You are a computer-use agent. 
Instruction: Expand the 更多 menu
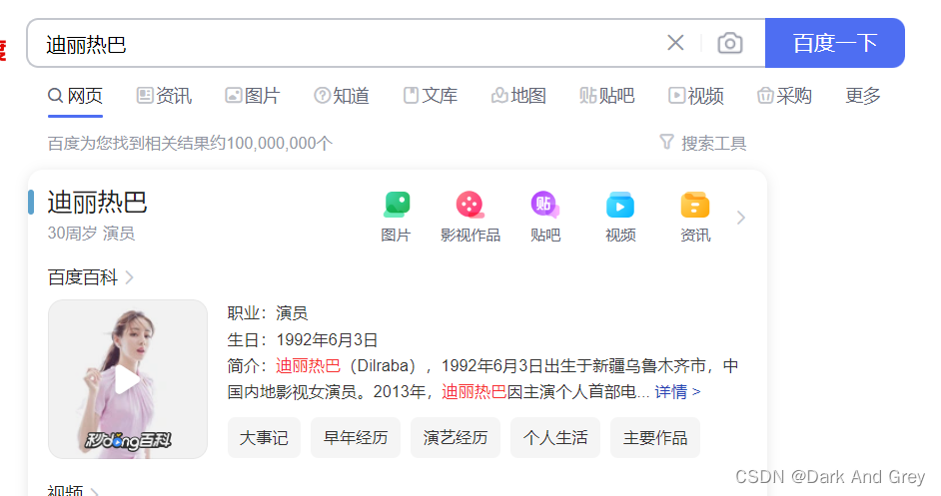pyautogui.click(x=863, y=96)
